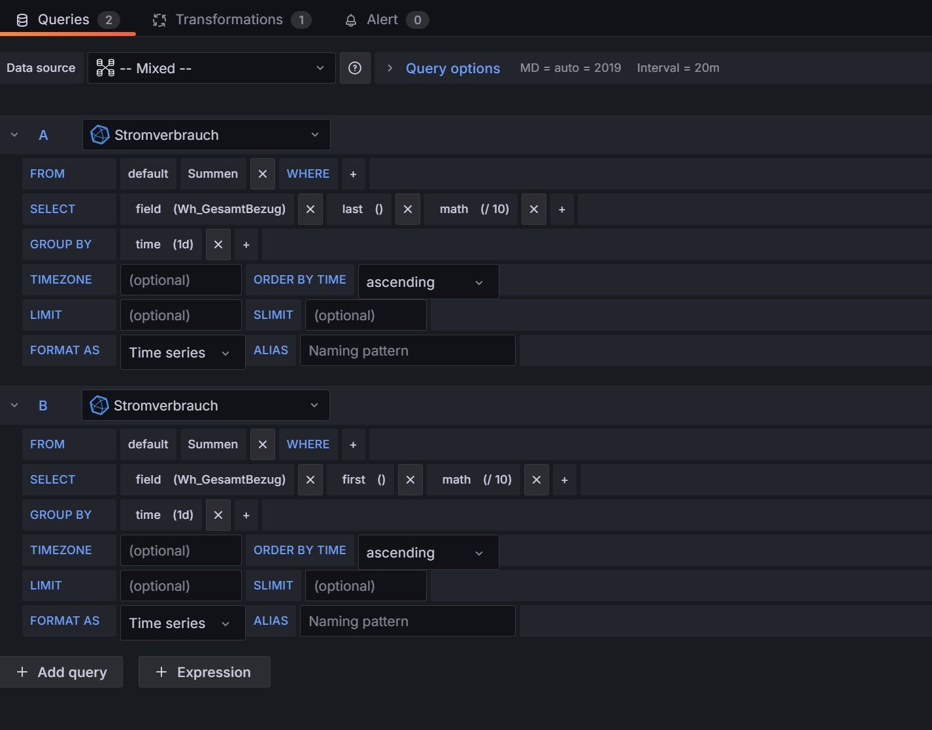Click the Add query button
932x730 pixels.
(61, 672)
